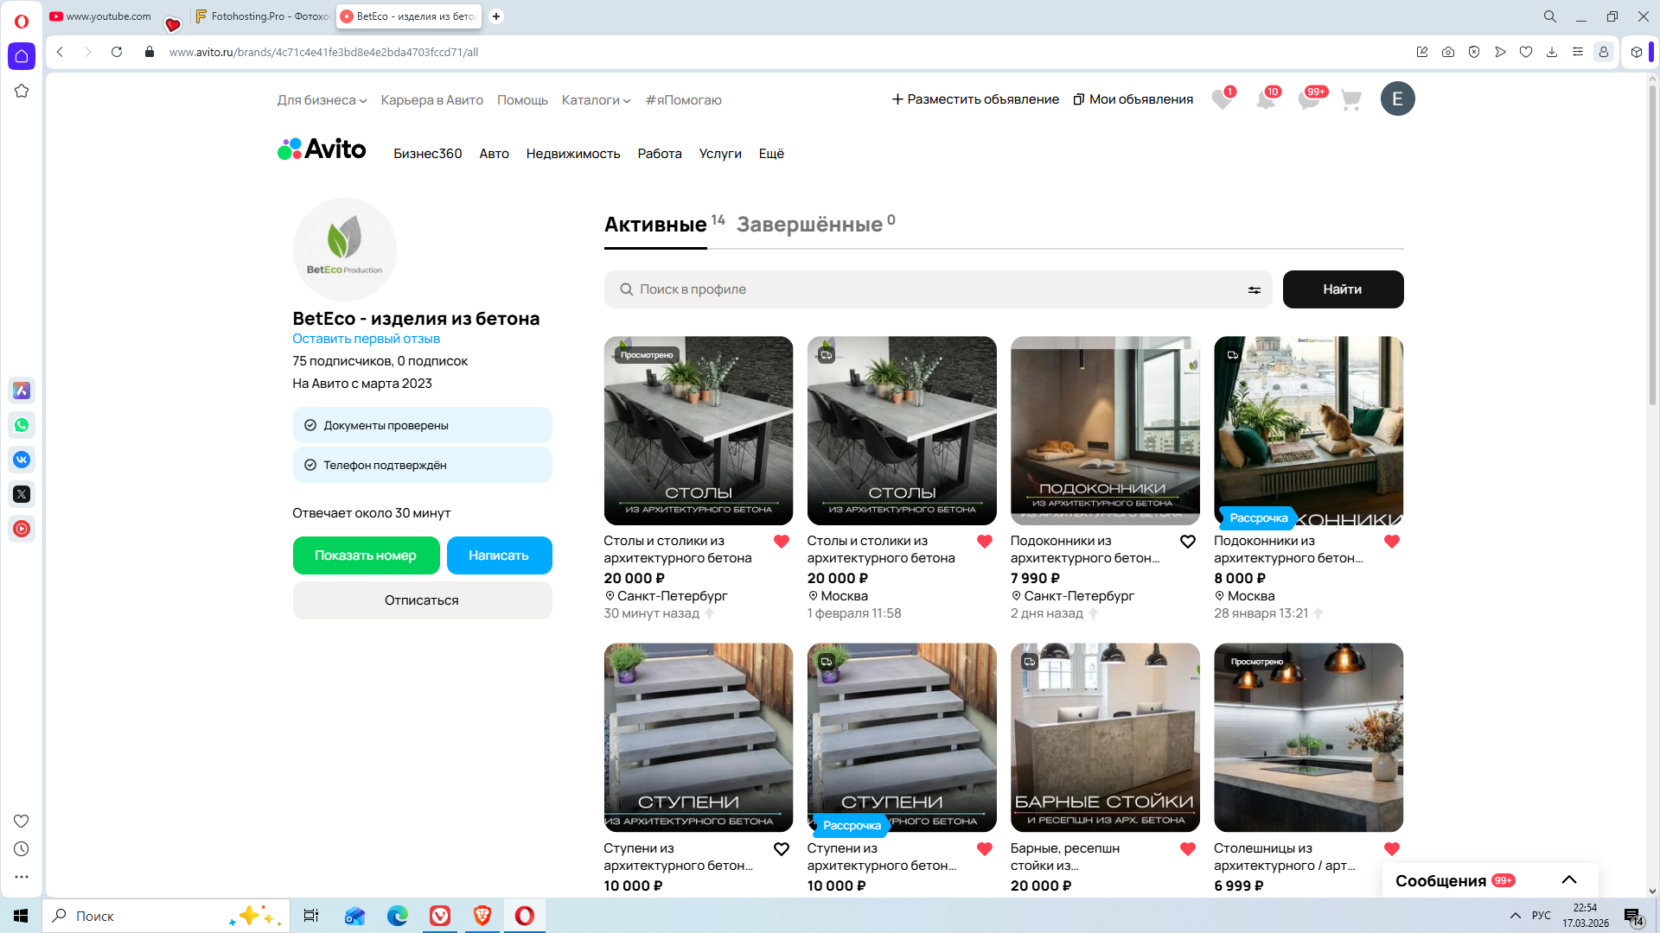Viewport: 1660px width, 933px height.
Task: Unfavorite the first Столы listing in Санкт-Петербург
Action: (x=781, y=542)
